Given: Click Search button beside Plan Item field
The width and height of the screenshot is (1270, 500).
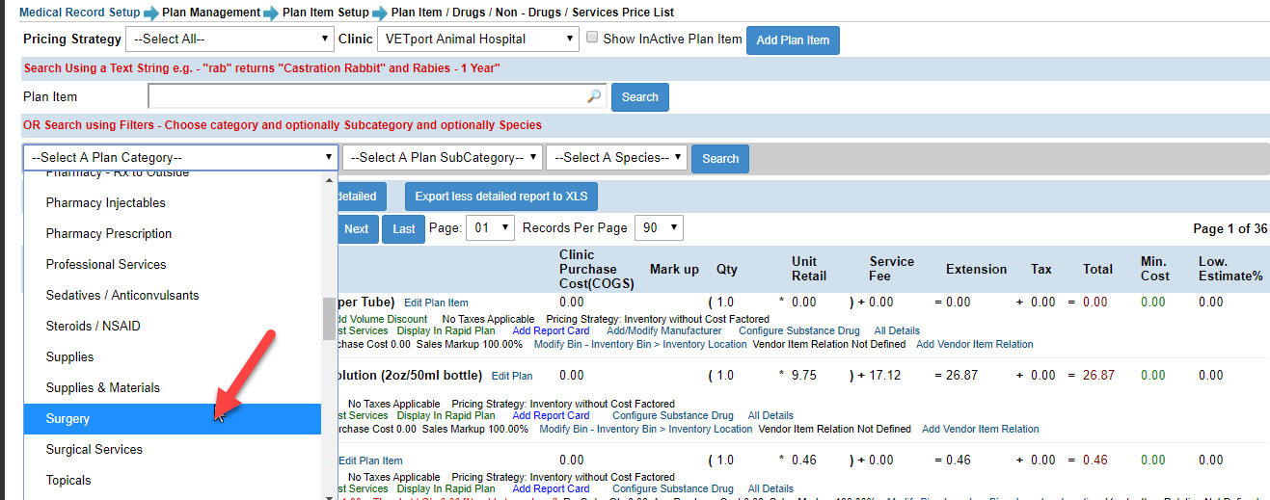Looking at the screenshot, I should point(639,97).
